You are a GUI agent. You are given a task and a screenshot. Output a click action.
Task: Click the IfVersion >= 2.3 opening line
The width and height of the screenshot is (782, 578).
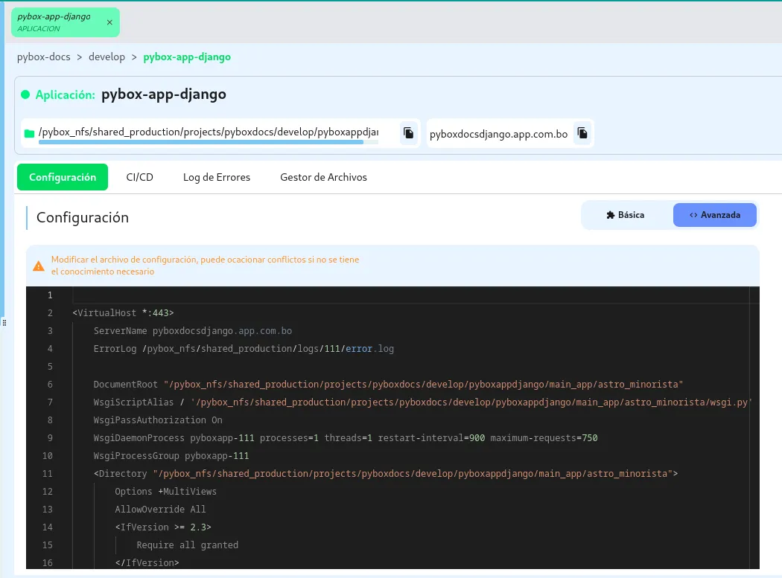click(x=163, y=527)
